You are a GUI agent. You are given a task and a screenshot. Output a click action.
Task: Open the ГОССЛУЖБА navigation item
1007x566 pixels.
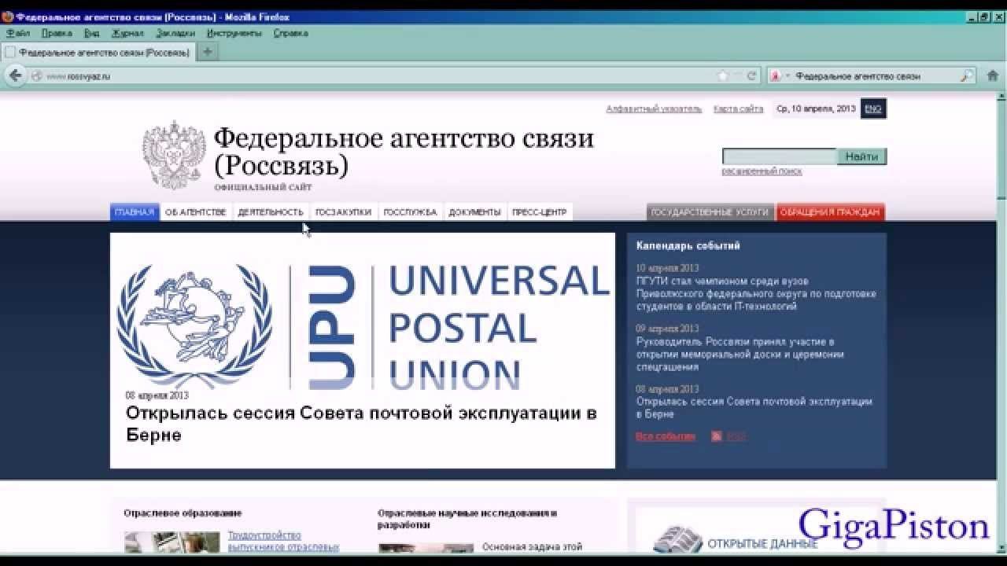point(410,212)
